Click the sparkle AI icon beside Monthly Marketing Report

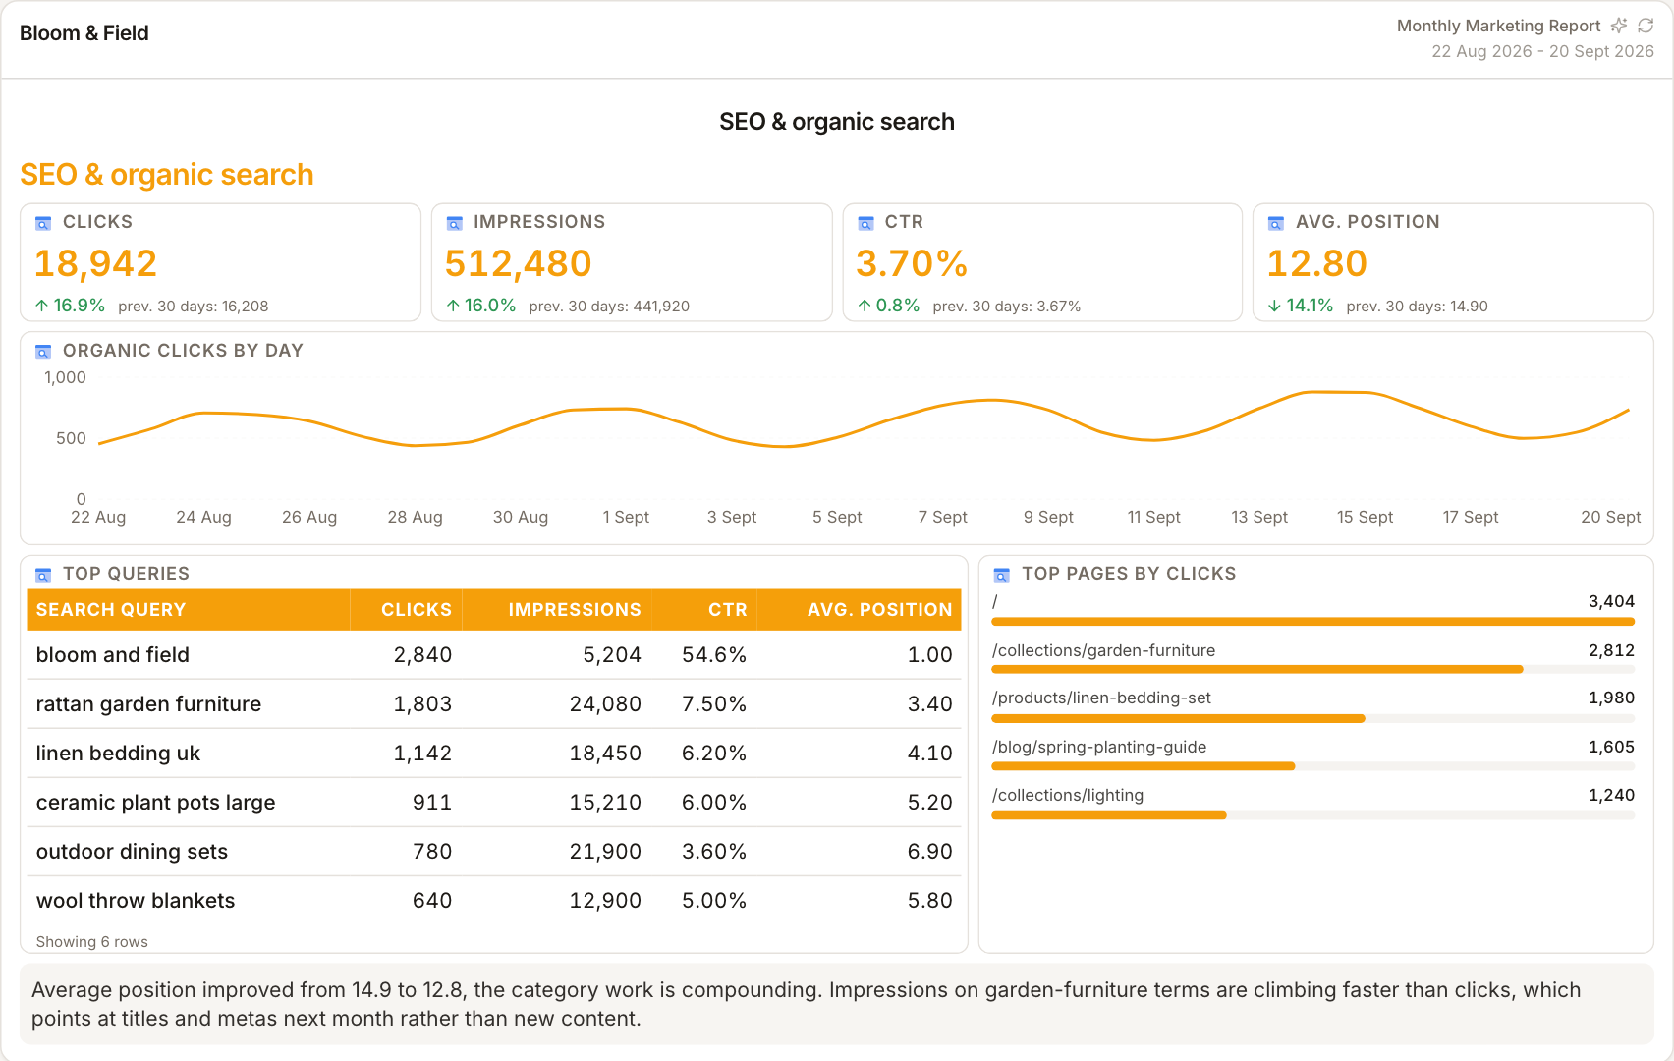point(1619,26)
